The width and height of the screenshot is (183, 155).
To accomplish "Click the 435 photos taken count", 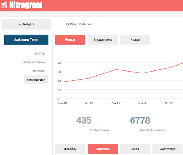I will (84, 120).
